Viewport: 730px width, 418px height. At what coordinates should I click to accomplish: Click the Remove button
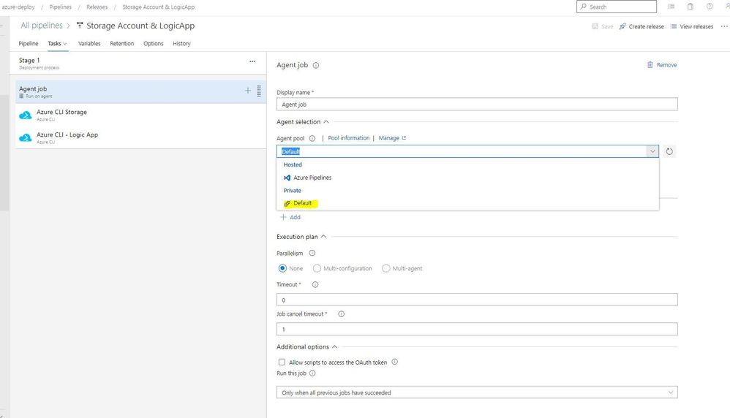point(662,65)
